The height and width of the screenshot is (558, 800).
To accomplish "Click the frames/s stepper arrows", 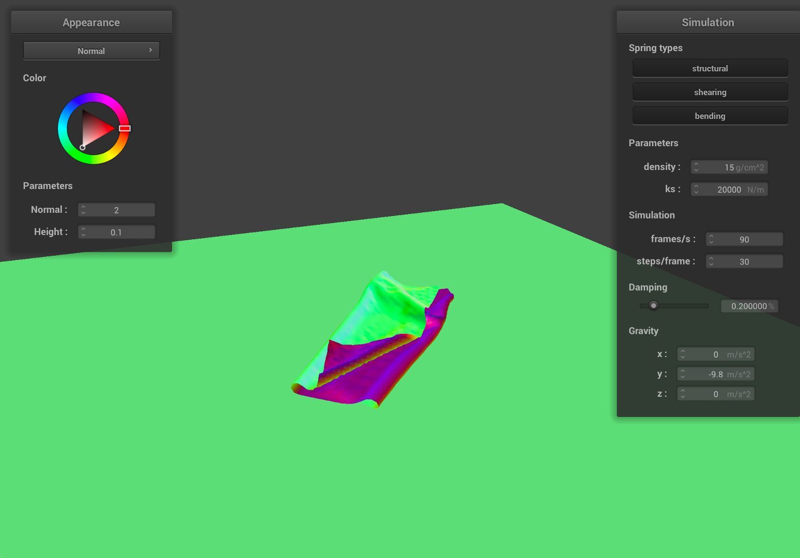I will pyautogui.click(x=711, y=239).
